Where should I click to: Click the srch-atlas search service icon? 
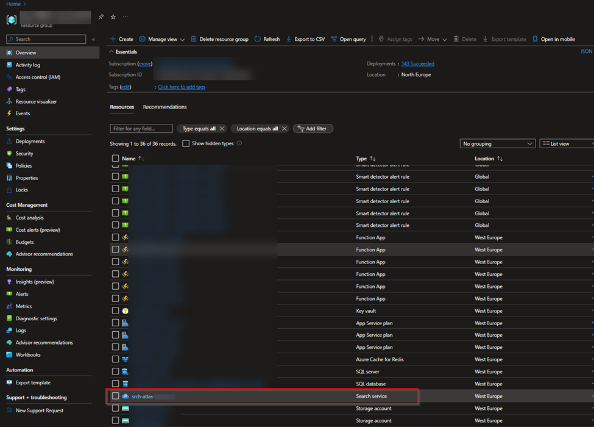(x=126, y=396)
